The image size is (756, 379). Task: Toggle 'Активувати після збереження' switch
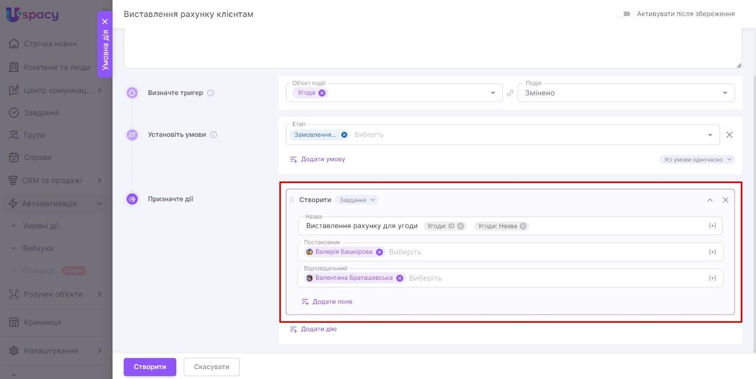point(624,14)
